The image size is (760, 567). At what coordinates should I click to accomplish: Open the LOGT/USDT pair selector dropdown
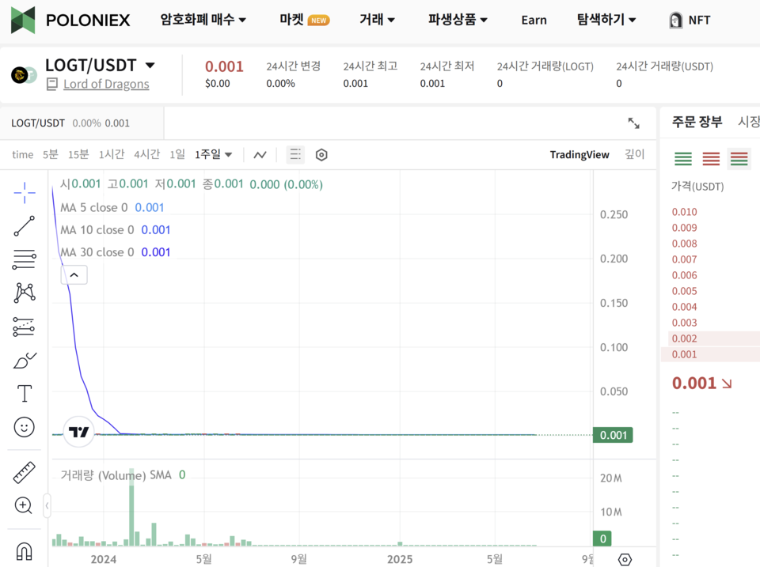150,66
